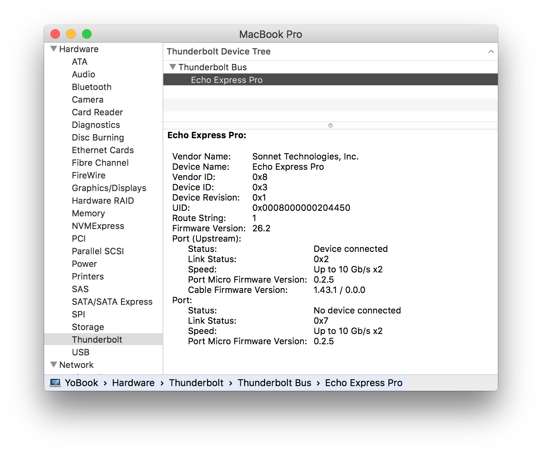
Task: Click Thunderbolt in the path bar
Action: pyautogui.click(x=196, y=383)
